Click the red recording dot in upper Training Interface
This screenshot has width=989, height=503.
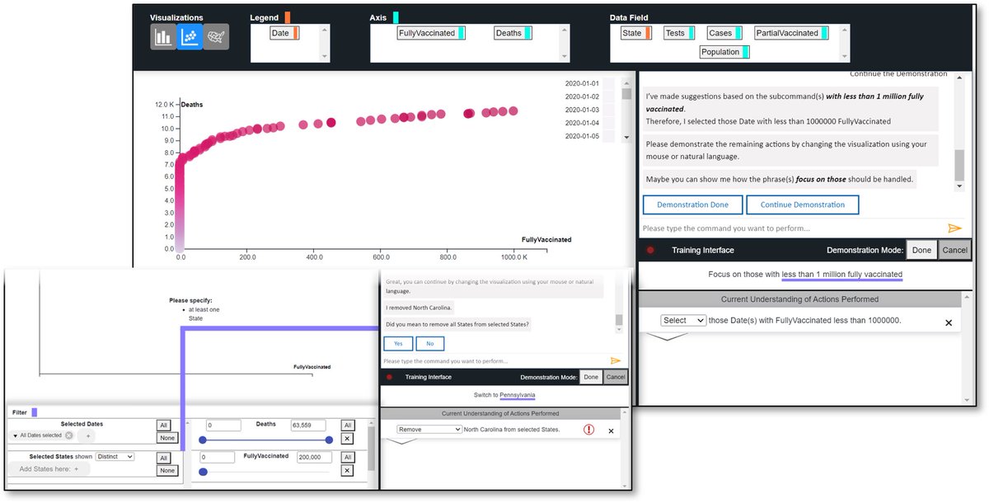[650, 250]
